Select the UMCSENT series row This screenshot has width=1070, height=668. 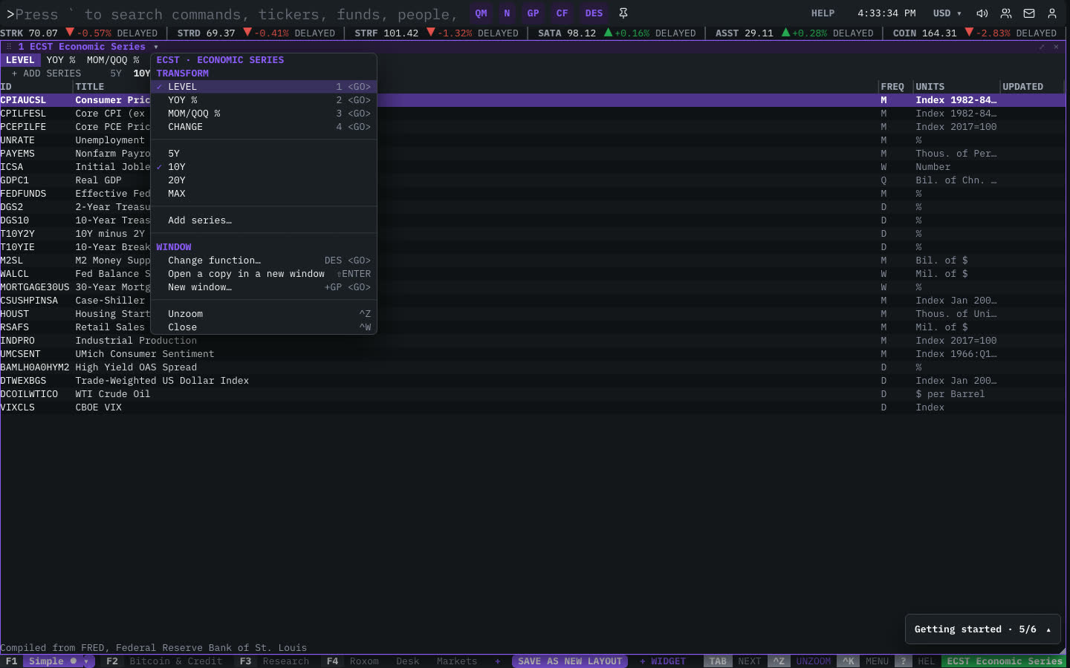click(x=533, y=354)
